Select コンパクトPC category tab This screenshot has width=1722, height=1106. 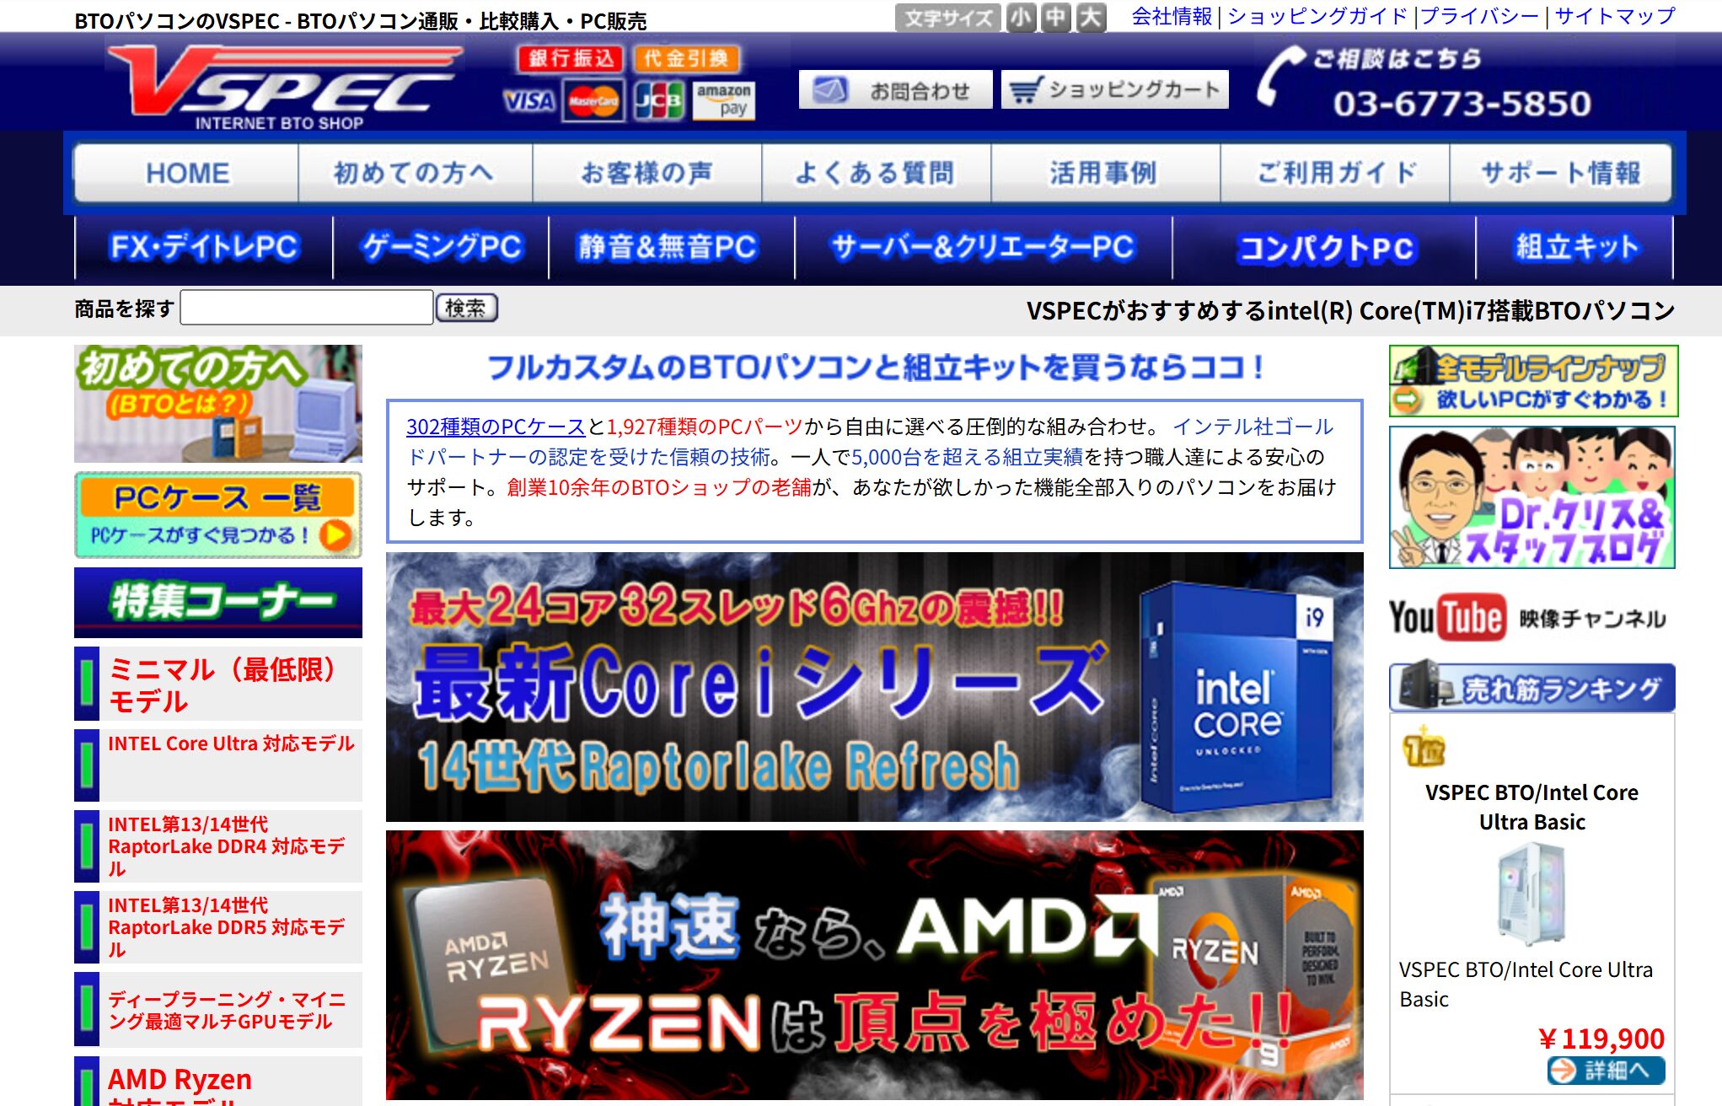1324,247
